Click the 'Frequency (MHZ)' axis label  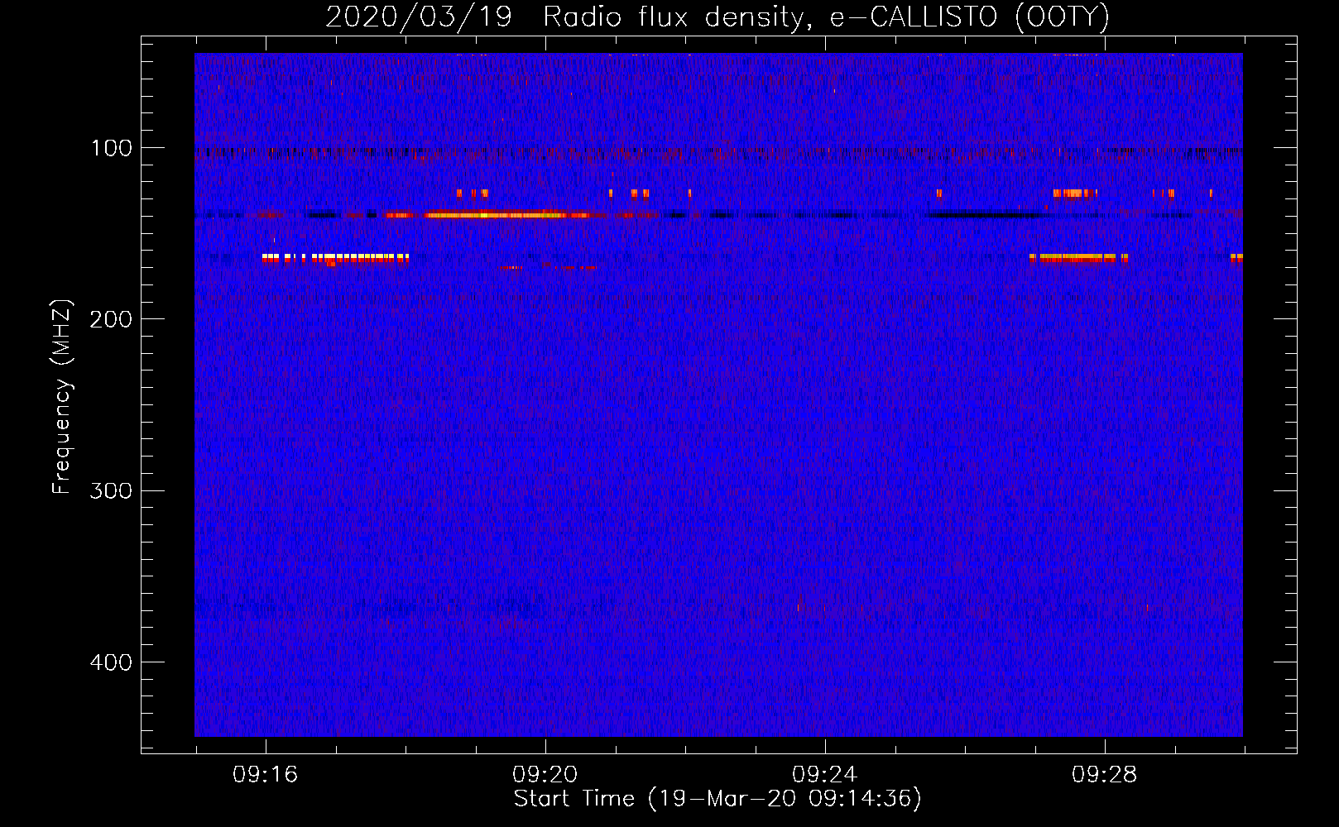[62, 397]
